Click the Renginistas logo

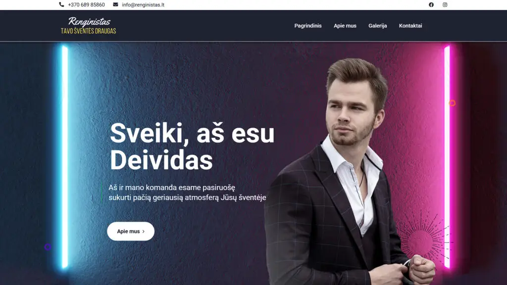(x=89, y=22)
